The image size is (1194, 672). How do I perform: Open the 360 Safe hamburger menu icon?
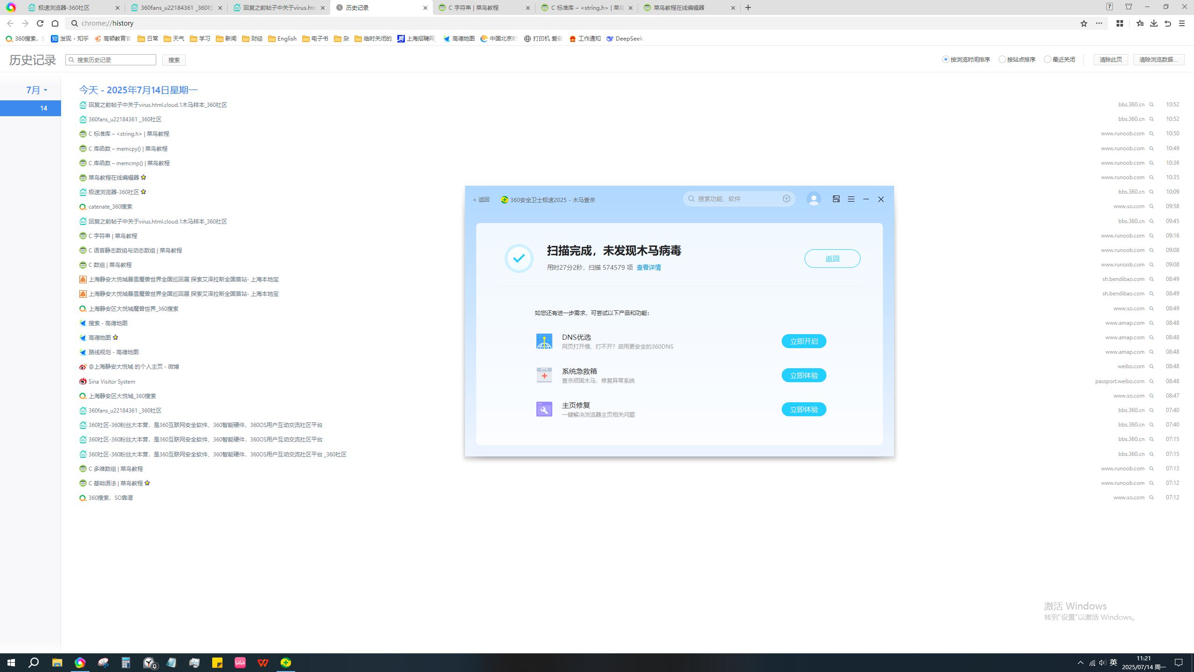pyautogui.click(x=851, y=199)
